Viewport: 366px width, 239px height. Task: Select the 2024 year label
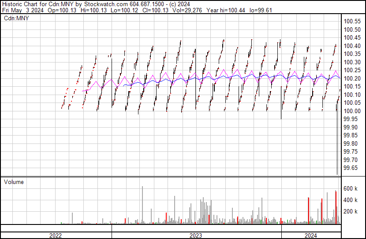click(310, 235)
